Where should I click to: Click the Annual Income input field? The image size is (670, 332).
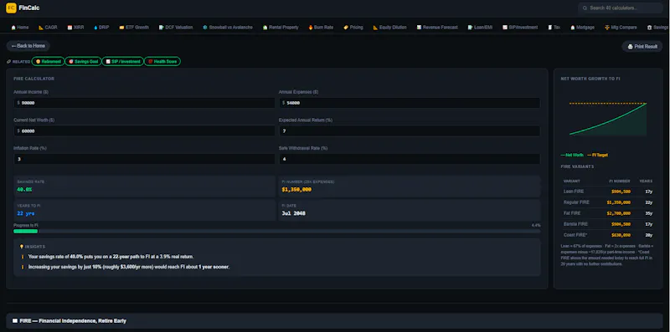point(144,103)
